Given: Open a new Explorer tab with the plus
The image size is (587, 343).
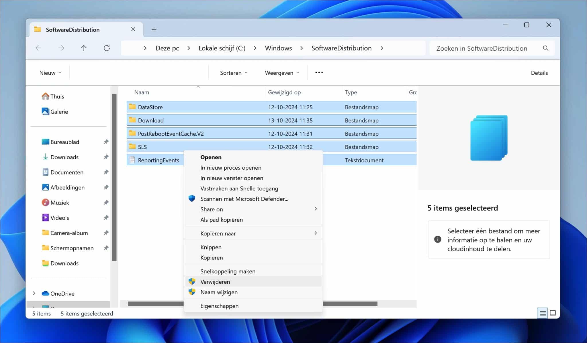Looking at the screenshot, I should [x=154, y=29].
